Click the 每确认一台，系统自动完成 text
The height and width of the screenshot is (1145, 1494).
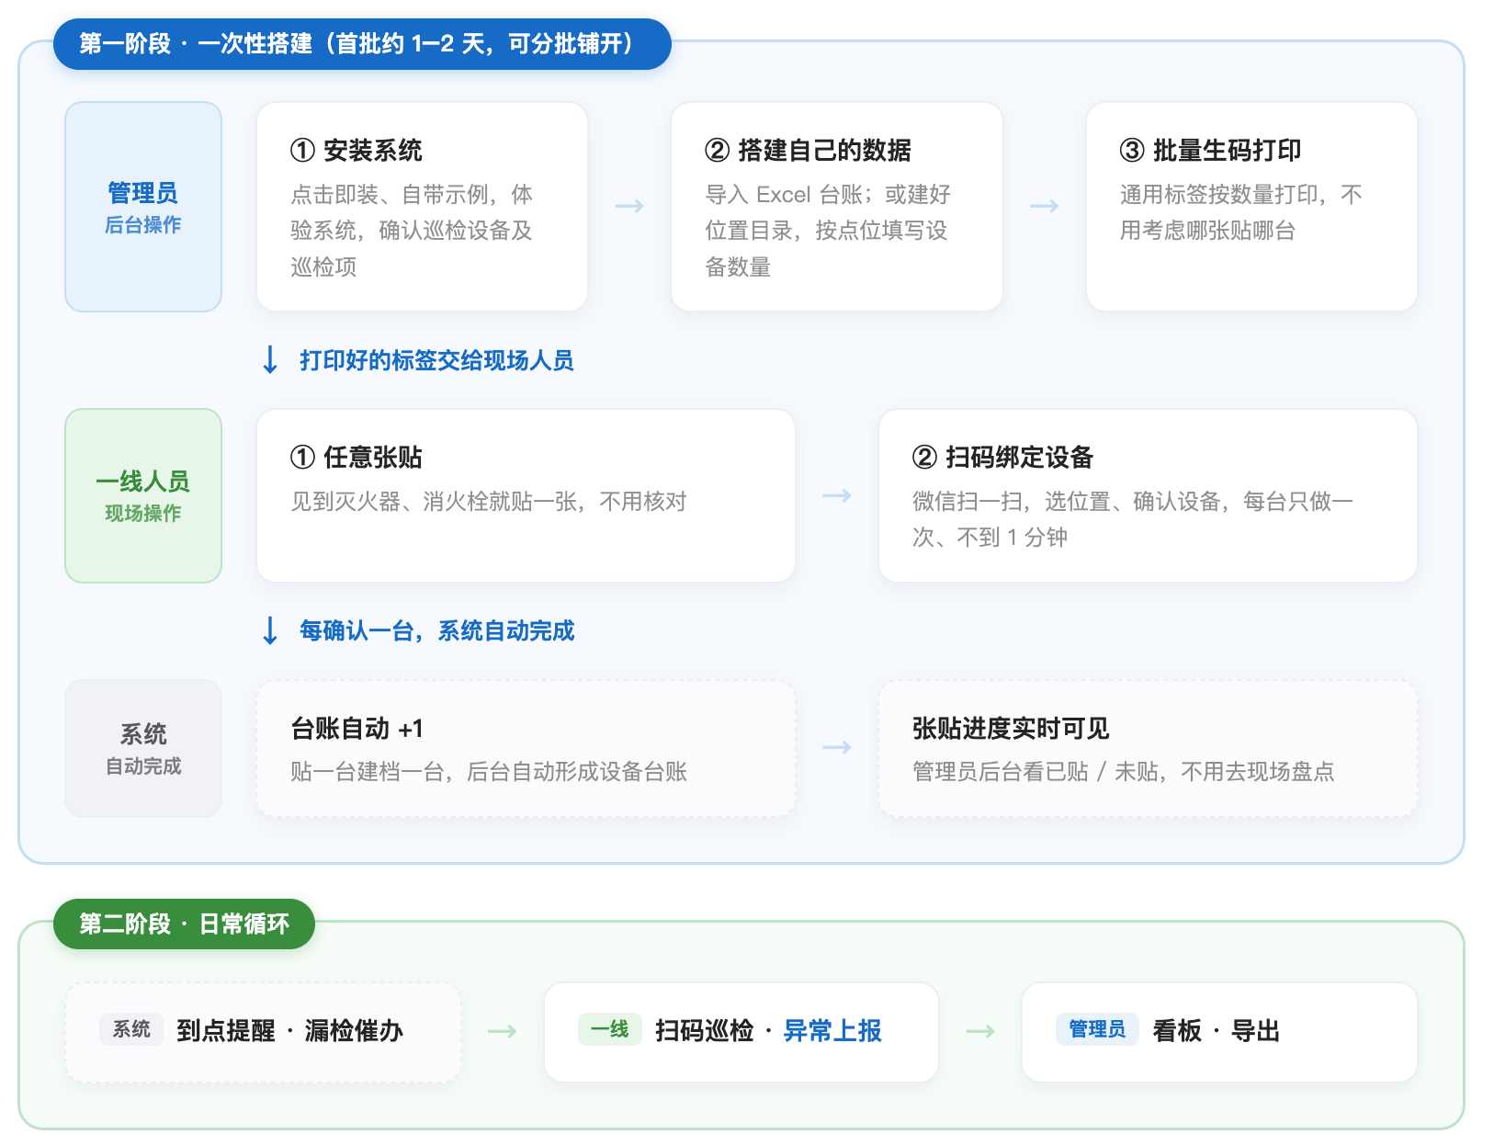(x=436, y=630)
